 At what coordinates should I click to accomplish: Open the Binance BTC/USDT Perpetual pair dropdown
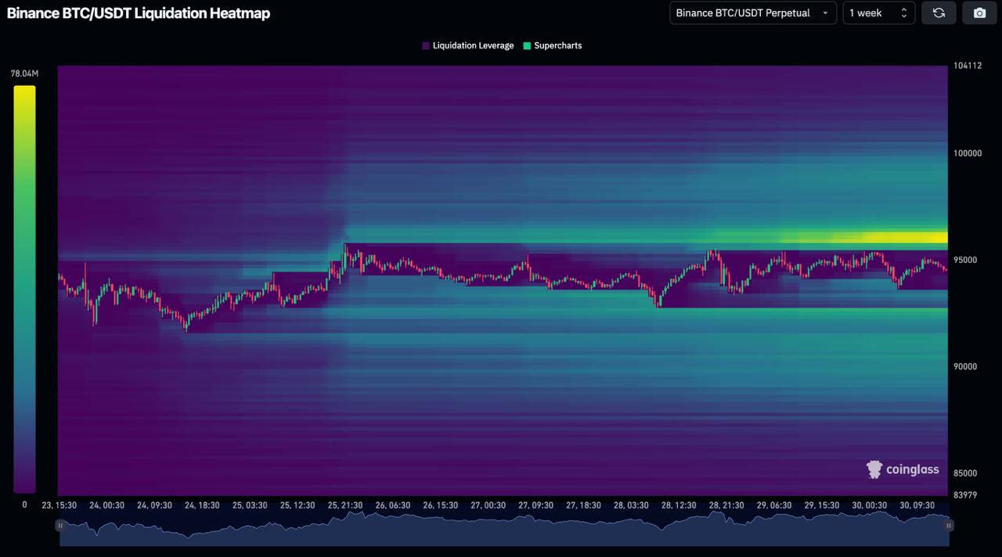click(x=753, y=13)
